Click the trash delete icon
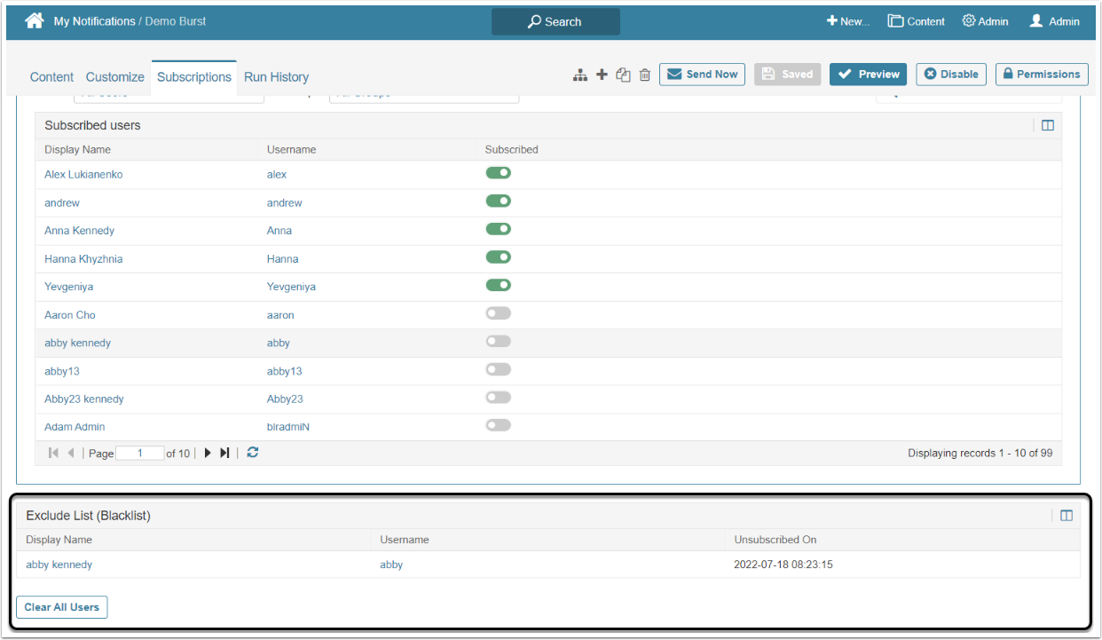 [x=645, y=75]
